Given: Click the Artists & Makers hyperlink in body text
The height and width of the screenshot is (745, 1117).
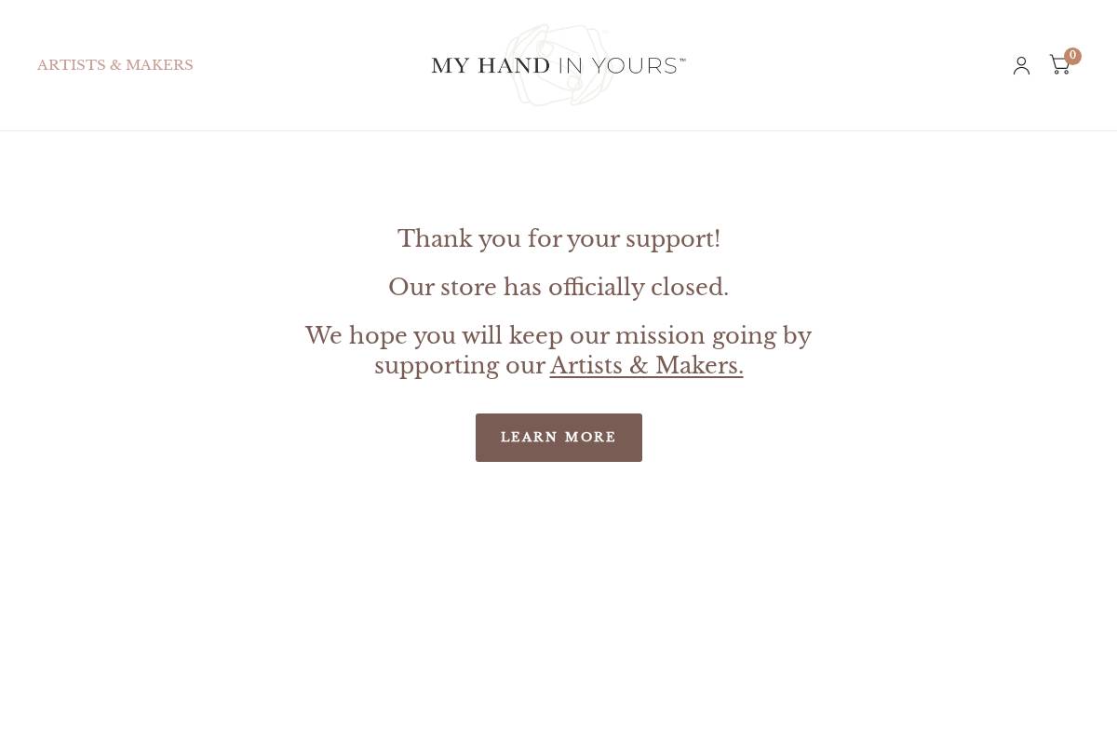Looking at the screenshot, I should click(646, 365).
